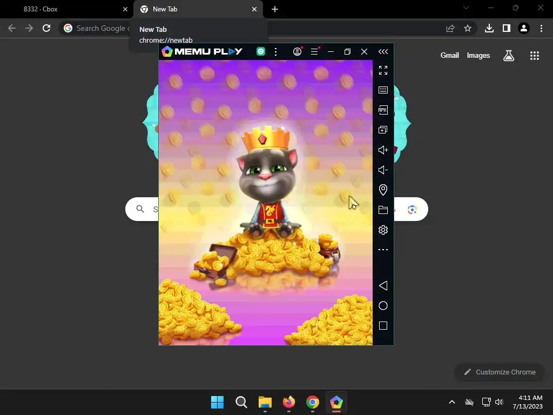Screen dimensions: 553x415
Task: Focus the Chrome address bar
Action: tap(267, 28)
